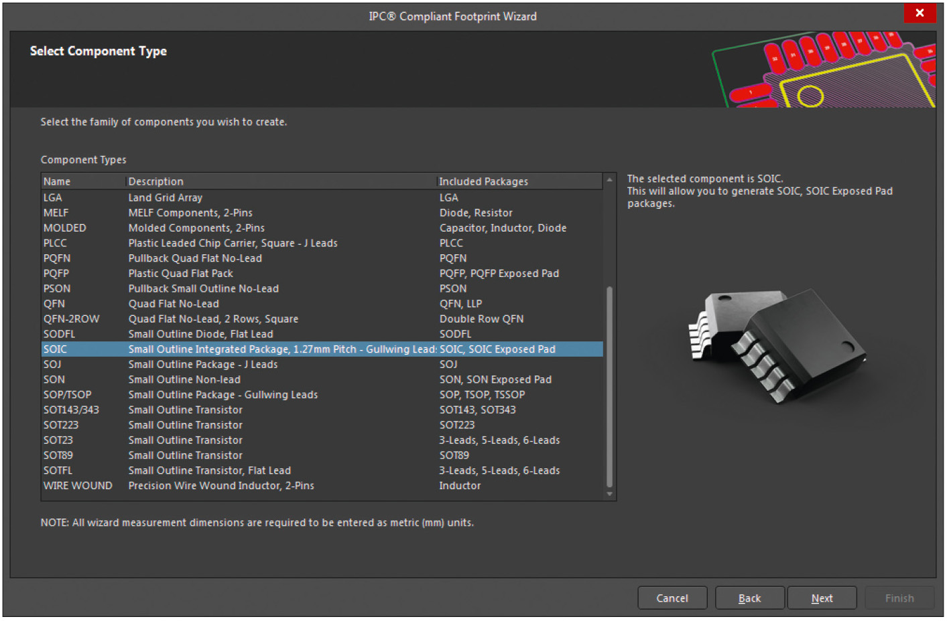Click 'SOT143, SOT343' packages cell
This screenshot has height=621, width=947.
click(477, 410)
